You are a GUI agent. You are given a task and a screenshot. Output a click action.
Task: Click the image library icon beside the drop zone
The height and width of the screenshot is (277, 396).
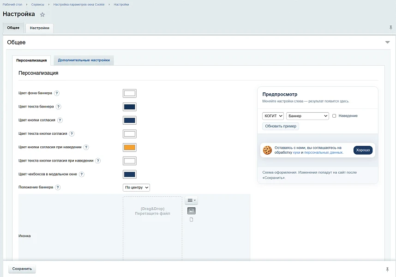click(x=192, y=211)
